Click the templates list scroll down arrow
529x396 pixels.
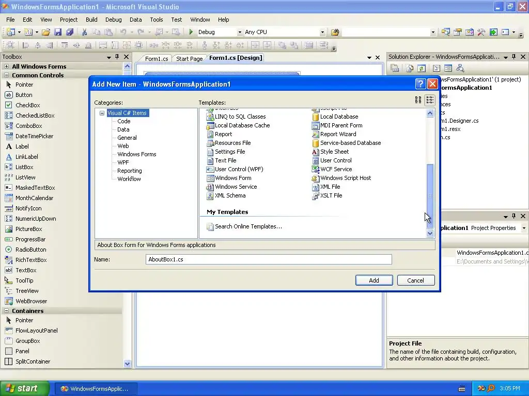click(430, 233)
